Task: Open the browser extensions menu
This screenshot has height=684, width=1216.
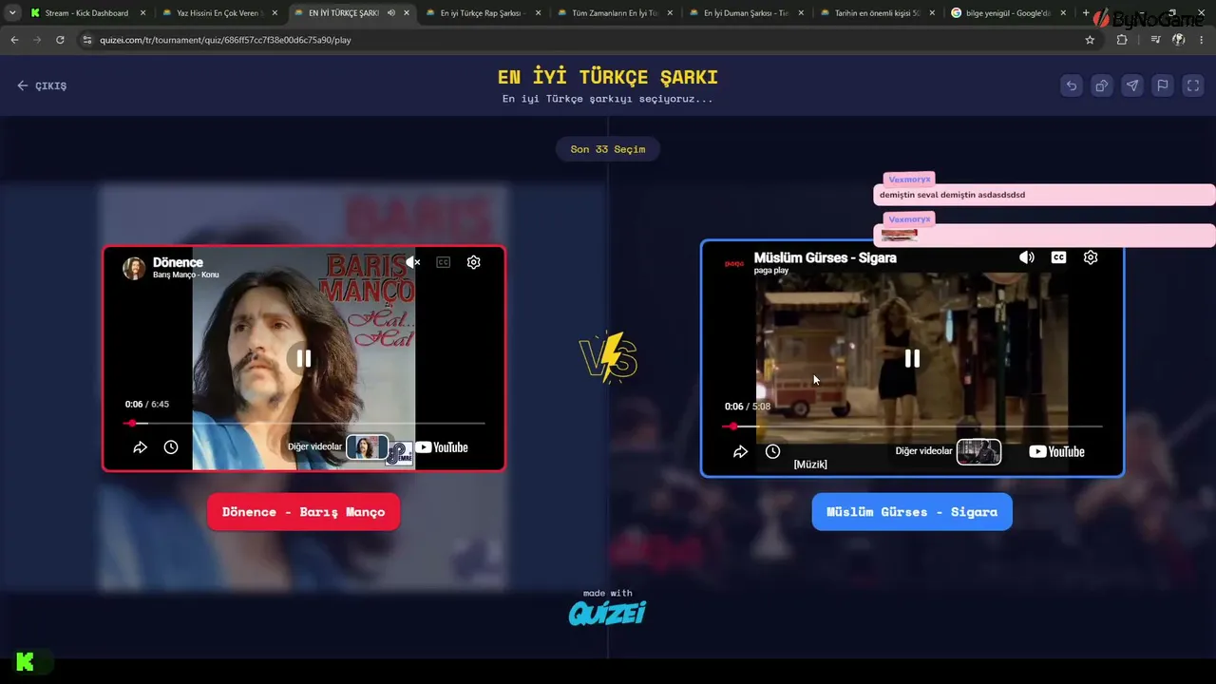Action: (1122, 40)
